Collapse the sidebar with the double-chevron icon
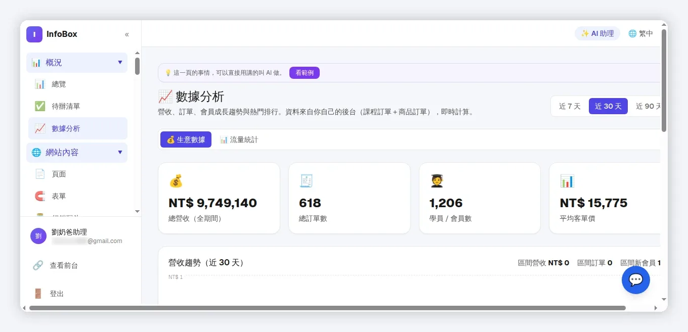 coord(127,34)
